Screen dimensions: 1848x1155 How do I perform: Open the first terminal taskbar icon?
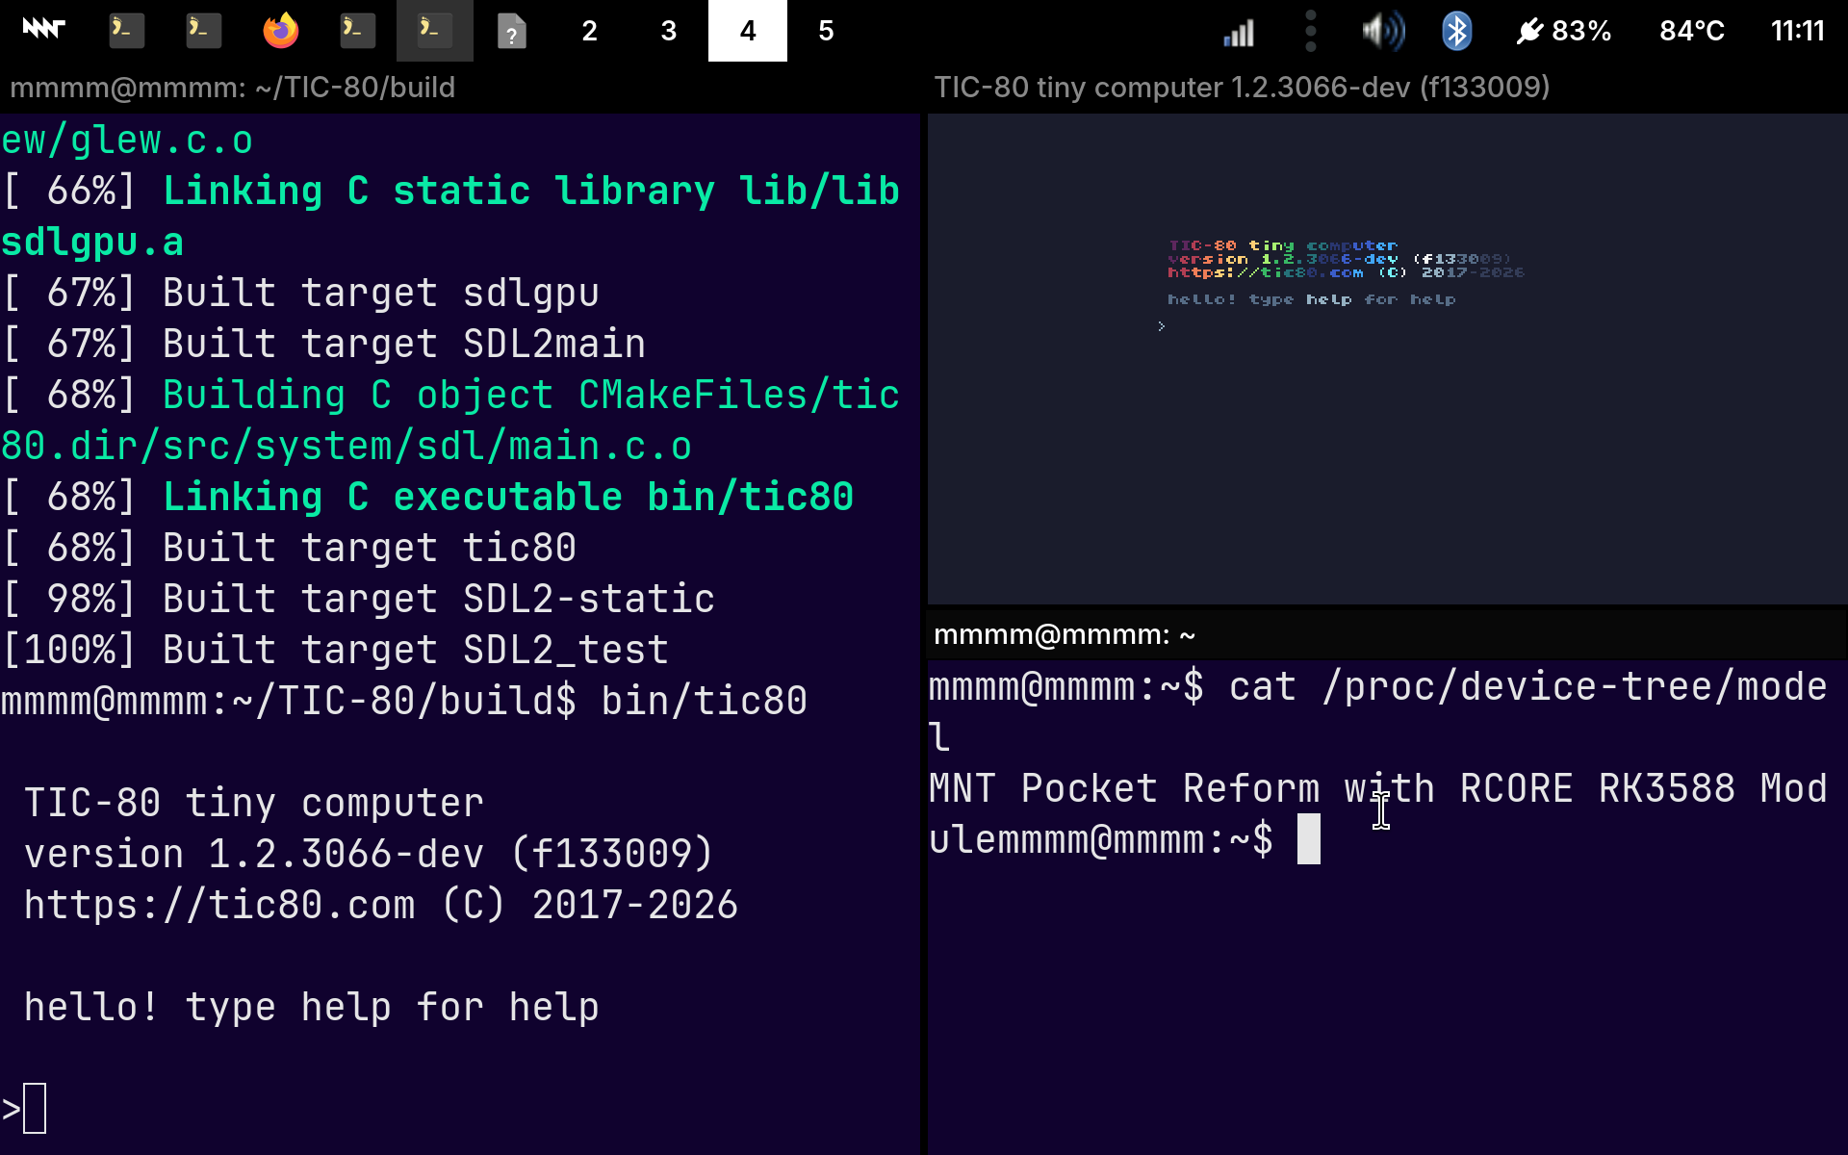click(x=126, y=31)
